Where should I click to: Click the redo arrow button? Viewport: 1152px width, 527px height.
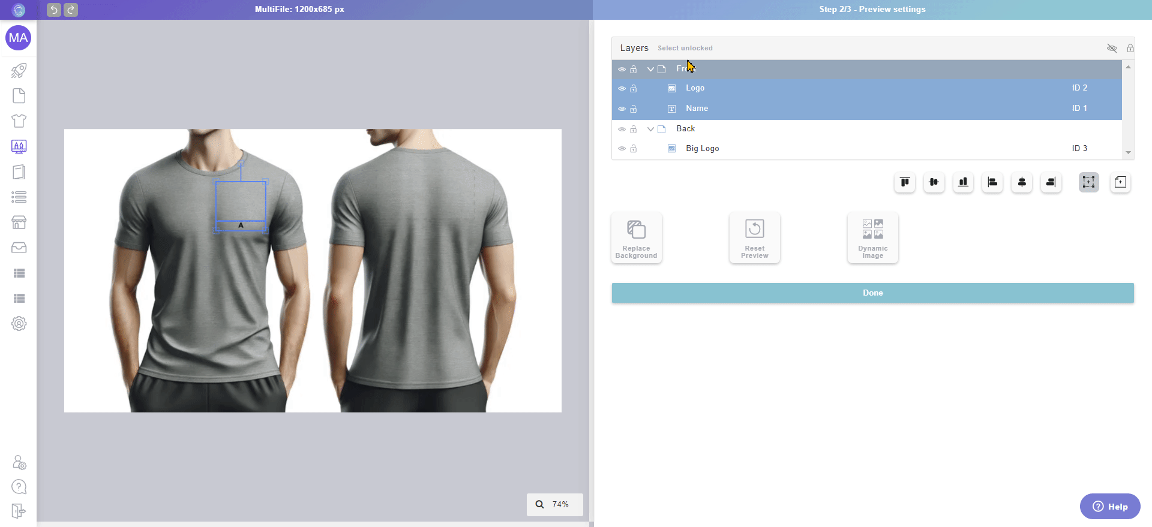click(71, 10)
